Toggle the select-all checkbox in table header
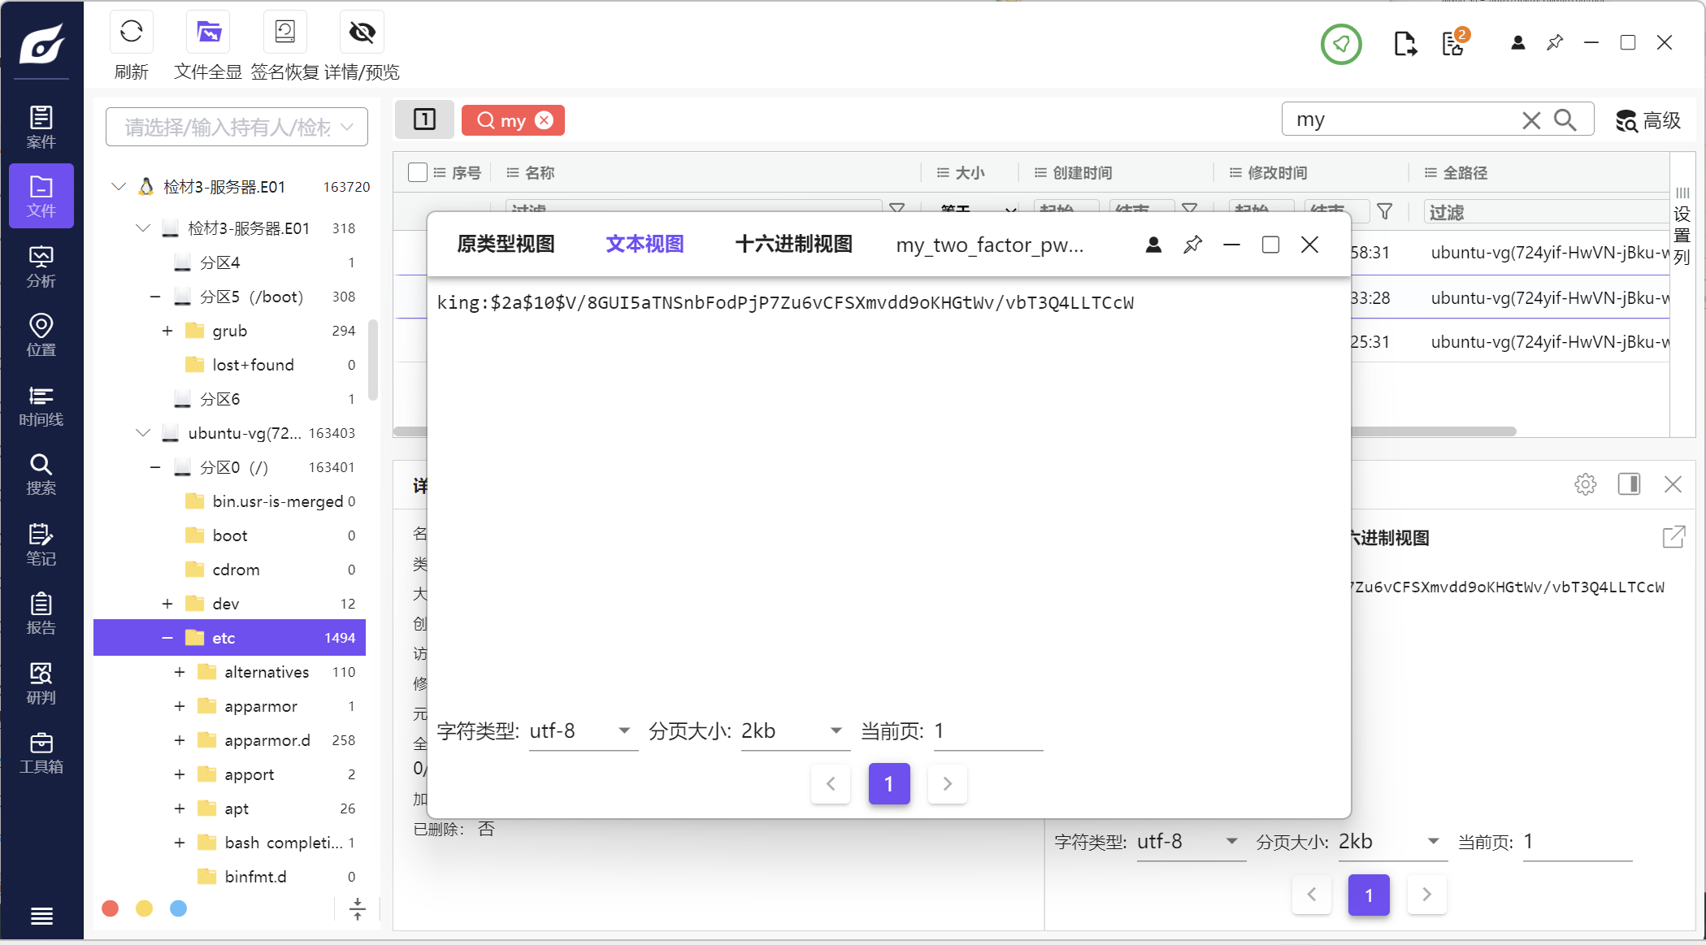 point(418,172)
